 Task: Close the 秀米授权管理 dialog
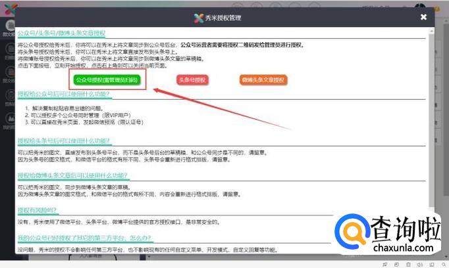coord(423,17)
